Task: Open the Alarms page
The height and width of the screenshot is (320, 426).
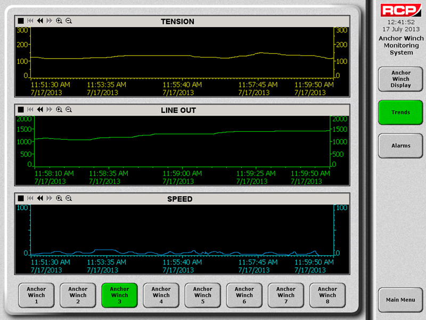Action: [400, 146]
